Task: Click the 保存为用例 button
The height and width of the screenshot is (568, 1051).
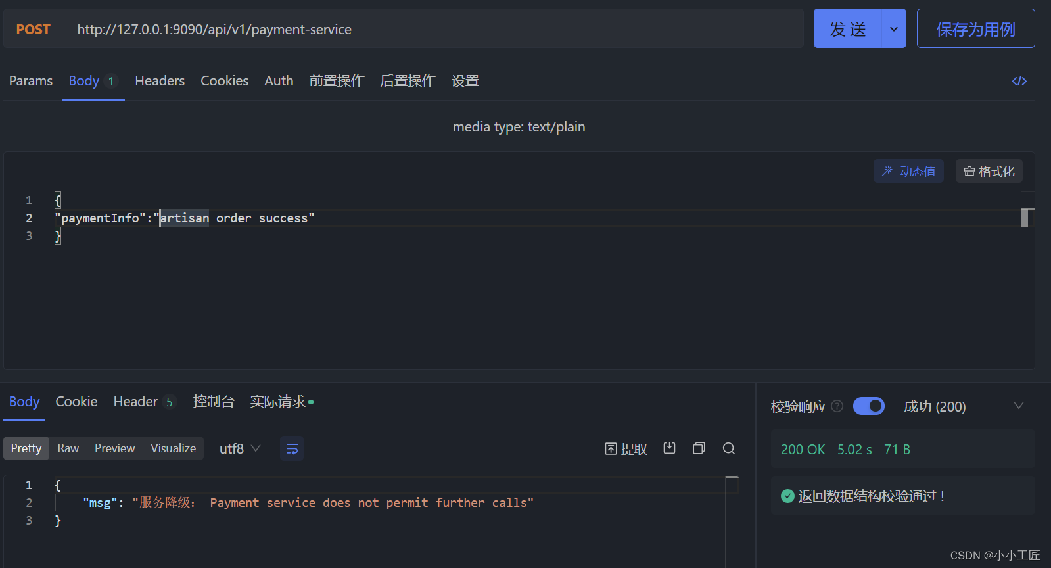Action: [975, 28]
